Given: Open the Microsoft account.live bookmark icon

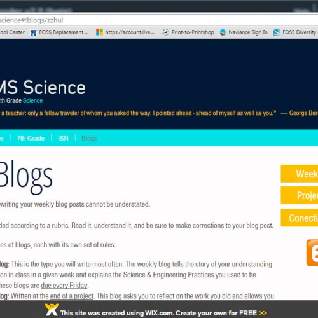Looking at the screenshot, I should [x=99, y=32].
